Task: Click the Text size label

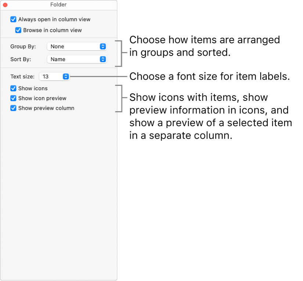Action: [22, 76]
